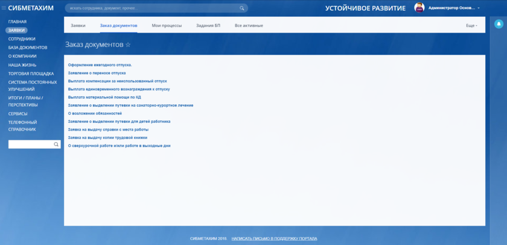Viewport: 507px width, 245px height.
Task: Open путевка на санаторно-курортное лечение link
Action: pos(130,105)
